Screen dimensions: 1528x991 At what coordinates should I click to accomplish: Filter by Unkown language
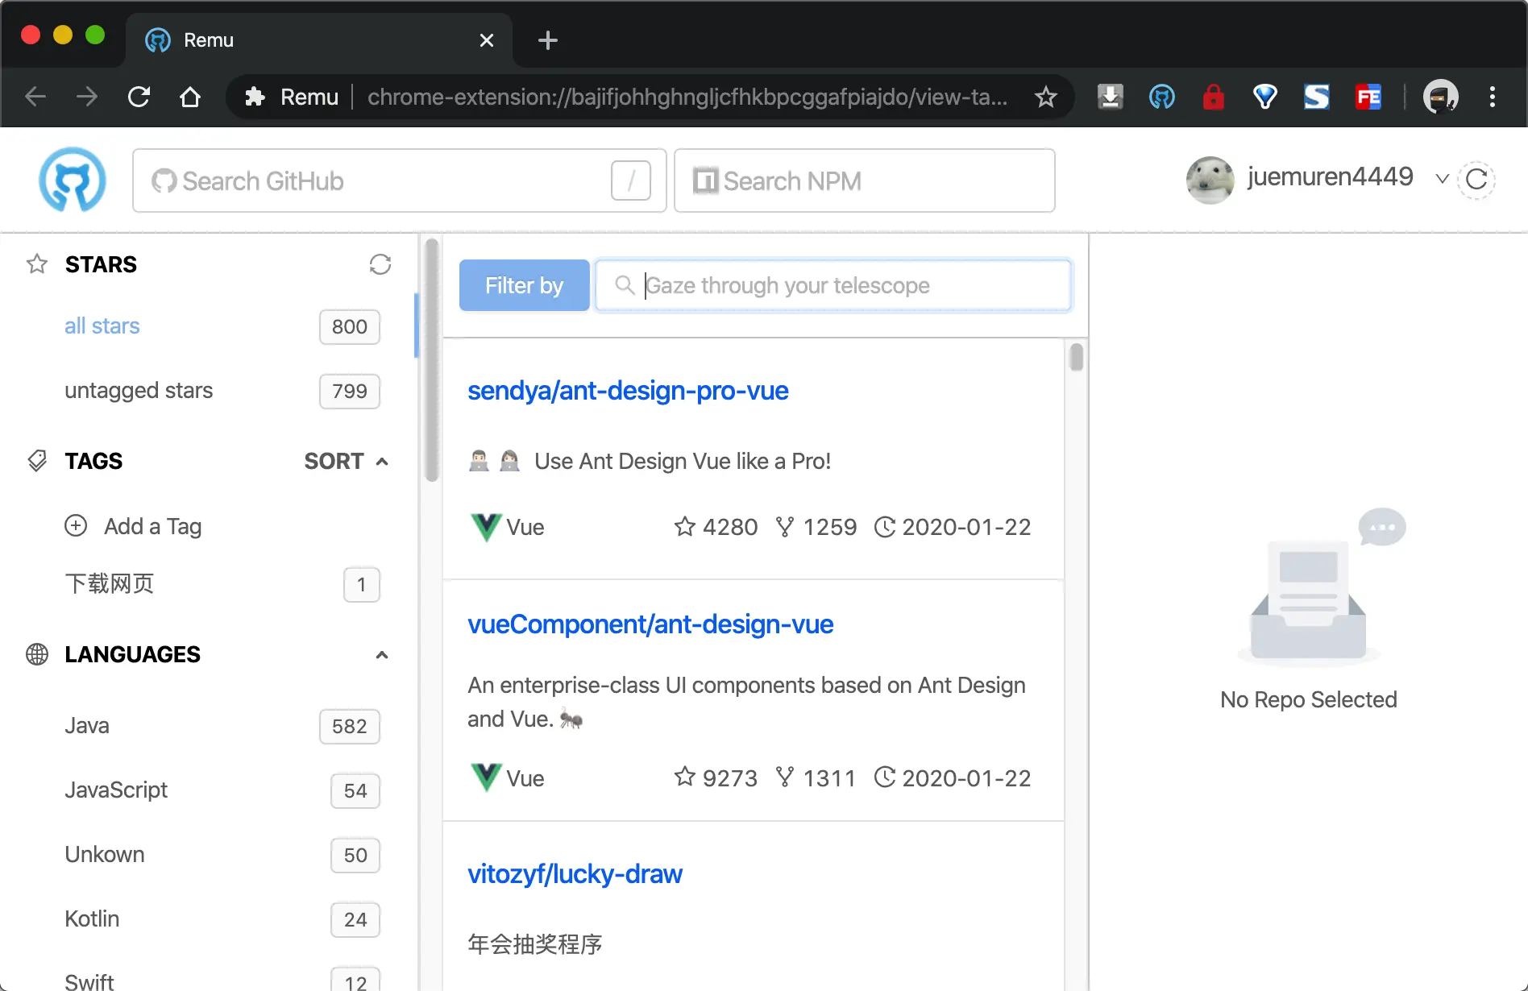coord(105,855)
